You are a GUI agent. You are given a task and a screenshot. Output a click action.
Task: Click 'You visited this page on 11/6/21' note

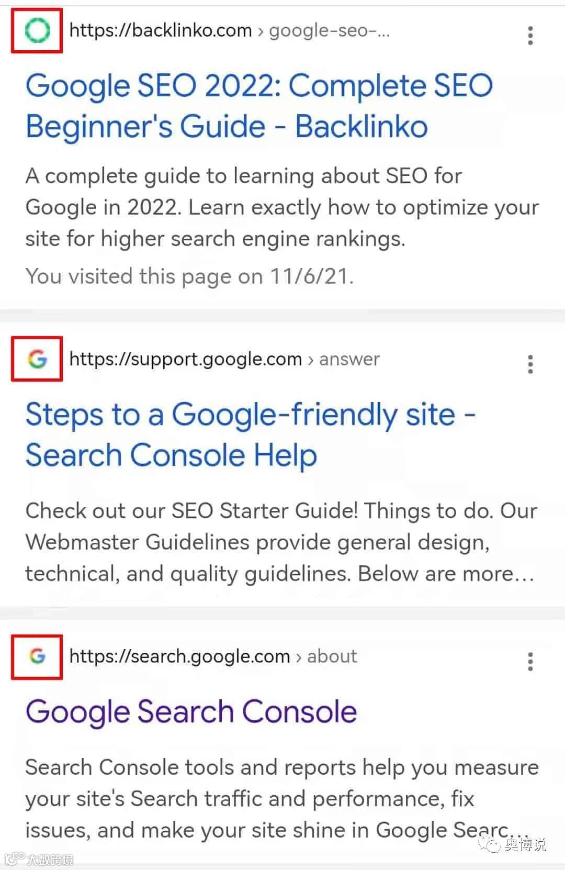pos(189,276)
